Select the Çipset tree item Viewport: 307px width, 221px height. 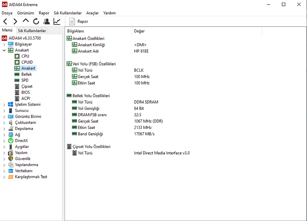[27, 86]
